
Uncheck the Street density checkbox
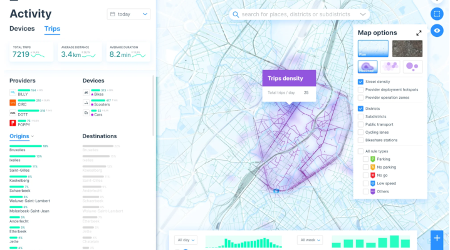pos(360,82)
